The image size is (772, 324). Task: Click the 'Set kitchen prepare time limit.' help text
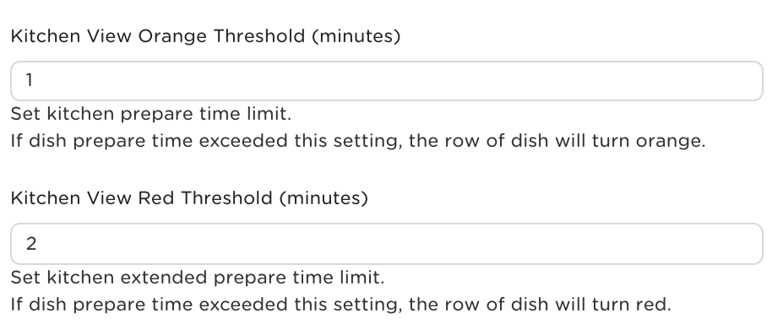[151, 114]
